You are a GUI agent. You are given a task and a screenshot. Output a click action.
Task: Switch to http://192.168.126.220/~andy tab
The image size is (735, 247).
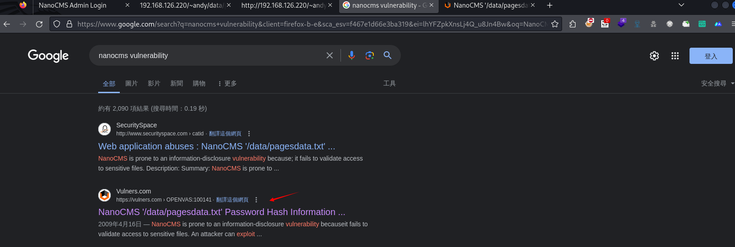[283, 5]
